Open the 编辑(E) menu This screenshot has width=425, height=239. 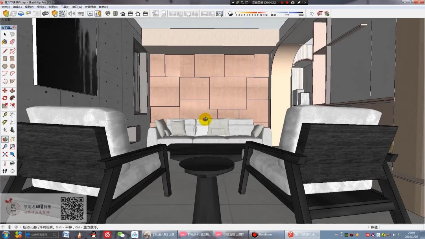point(17,7)
